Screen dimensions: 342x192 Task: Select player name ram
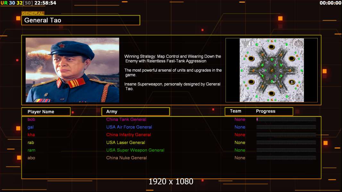pyautogui.click(x=31, y=150)
